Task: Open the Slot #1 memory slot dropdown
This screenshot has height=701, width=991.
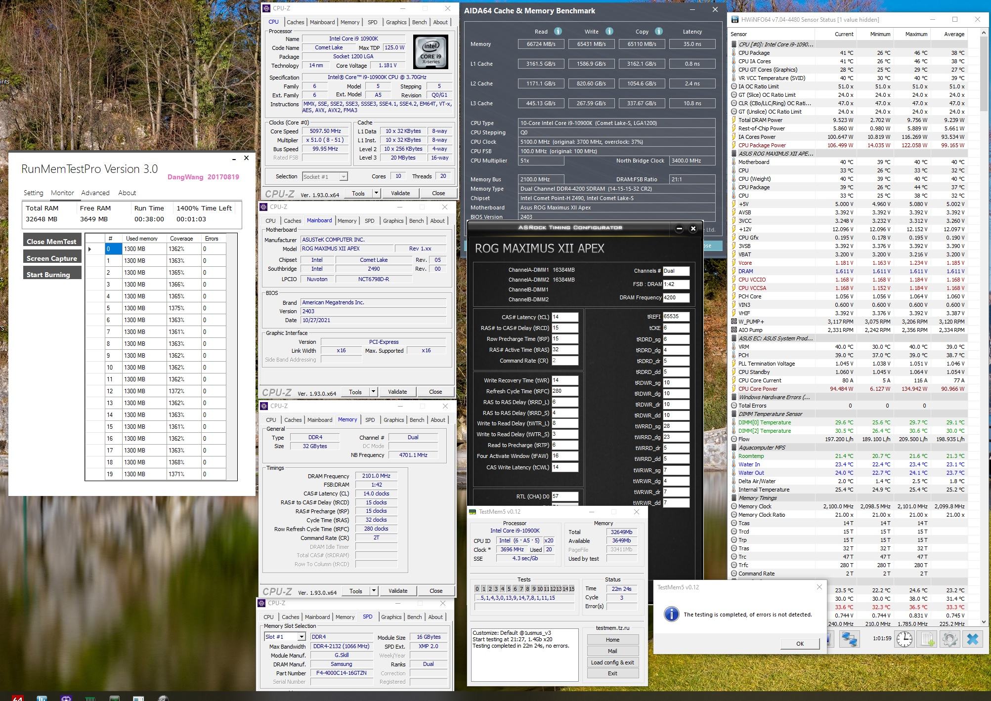Action: click(285, 637)
